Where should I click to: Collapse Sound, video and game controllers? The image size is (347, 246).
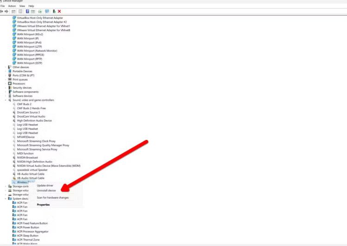(x=6, y=100)
